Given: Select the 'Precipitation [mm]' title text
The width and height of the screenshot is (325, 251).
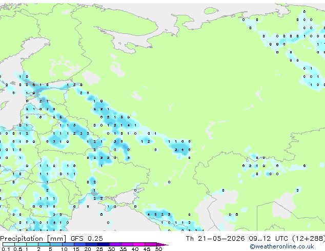Looking at the screenshot, I should (x=33, y=239).
